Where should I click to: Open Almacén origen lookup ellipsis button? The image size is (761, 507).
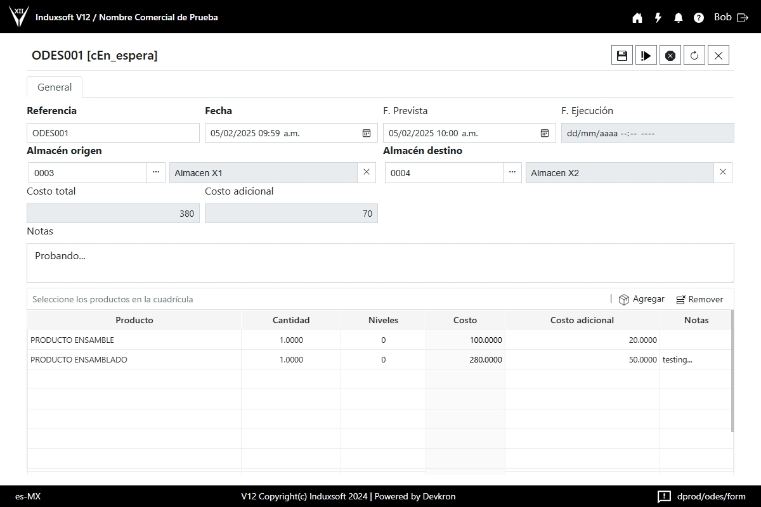[x=156, y=172]
